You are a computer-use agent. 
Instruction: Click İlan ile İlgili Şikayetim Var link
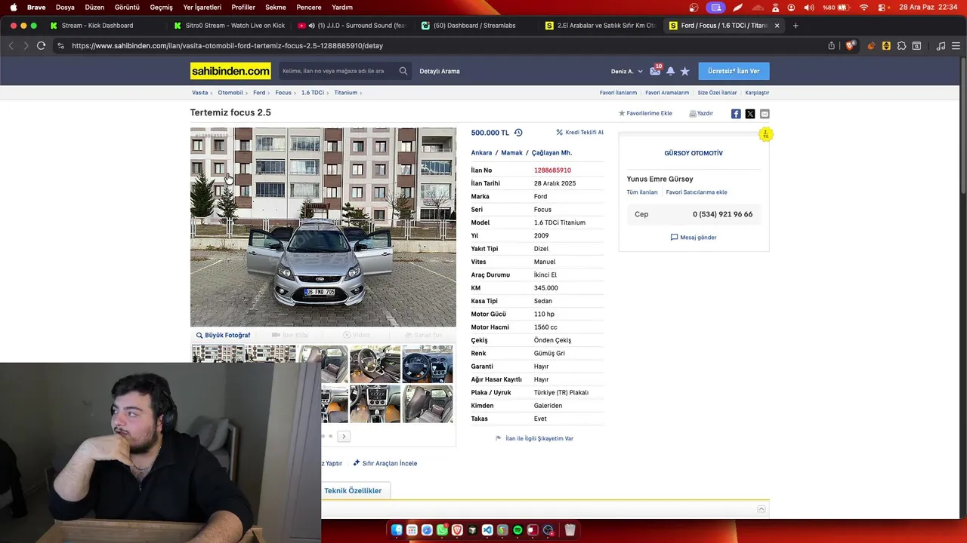[x=534, y=438]
